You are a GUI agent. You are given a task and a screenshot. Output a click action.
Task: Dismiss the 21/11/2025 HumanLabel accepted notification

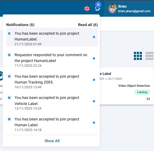(x=9, y=33)
